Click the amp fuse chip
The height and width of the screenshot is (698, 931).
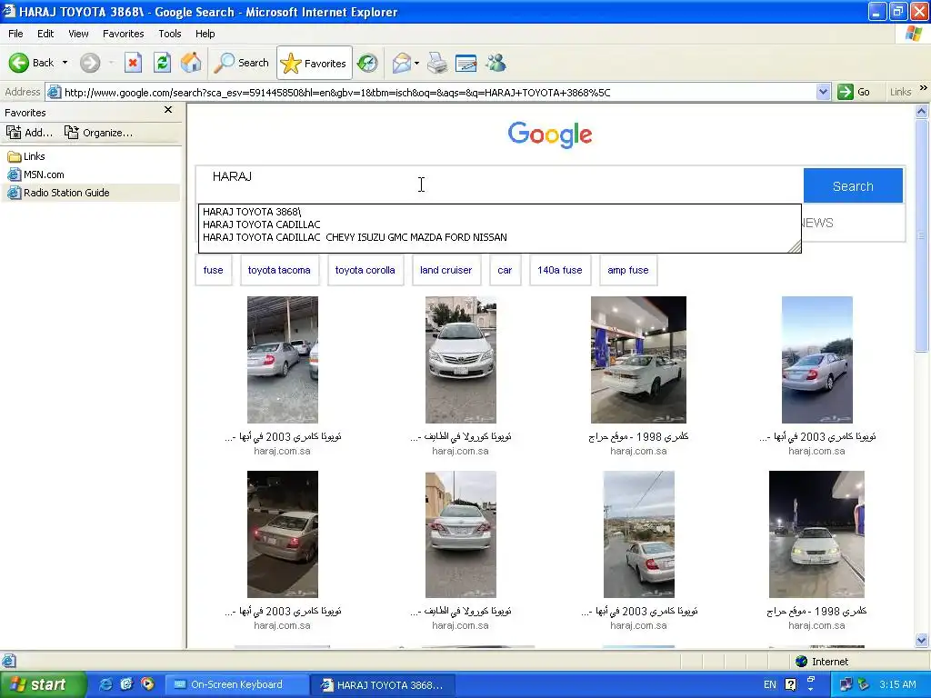(x=628, y=270)
